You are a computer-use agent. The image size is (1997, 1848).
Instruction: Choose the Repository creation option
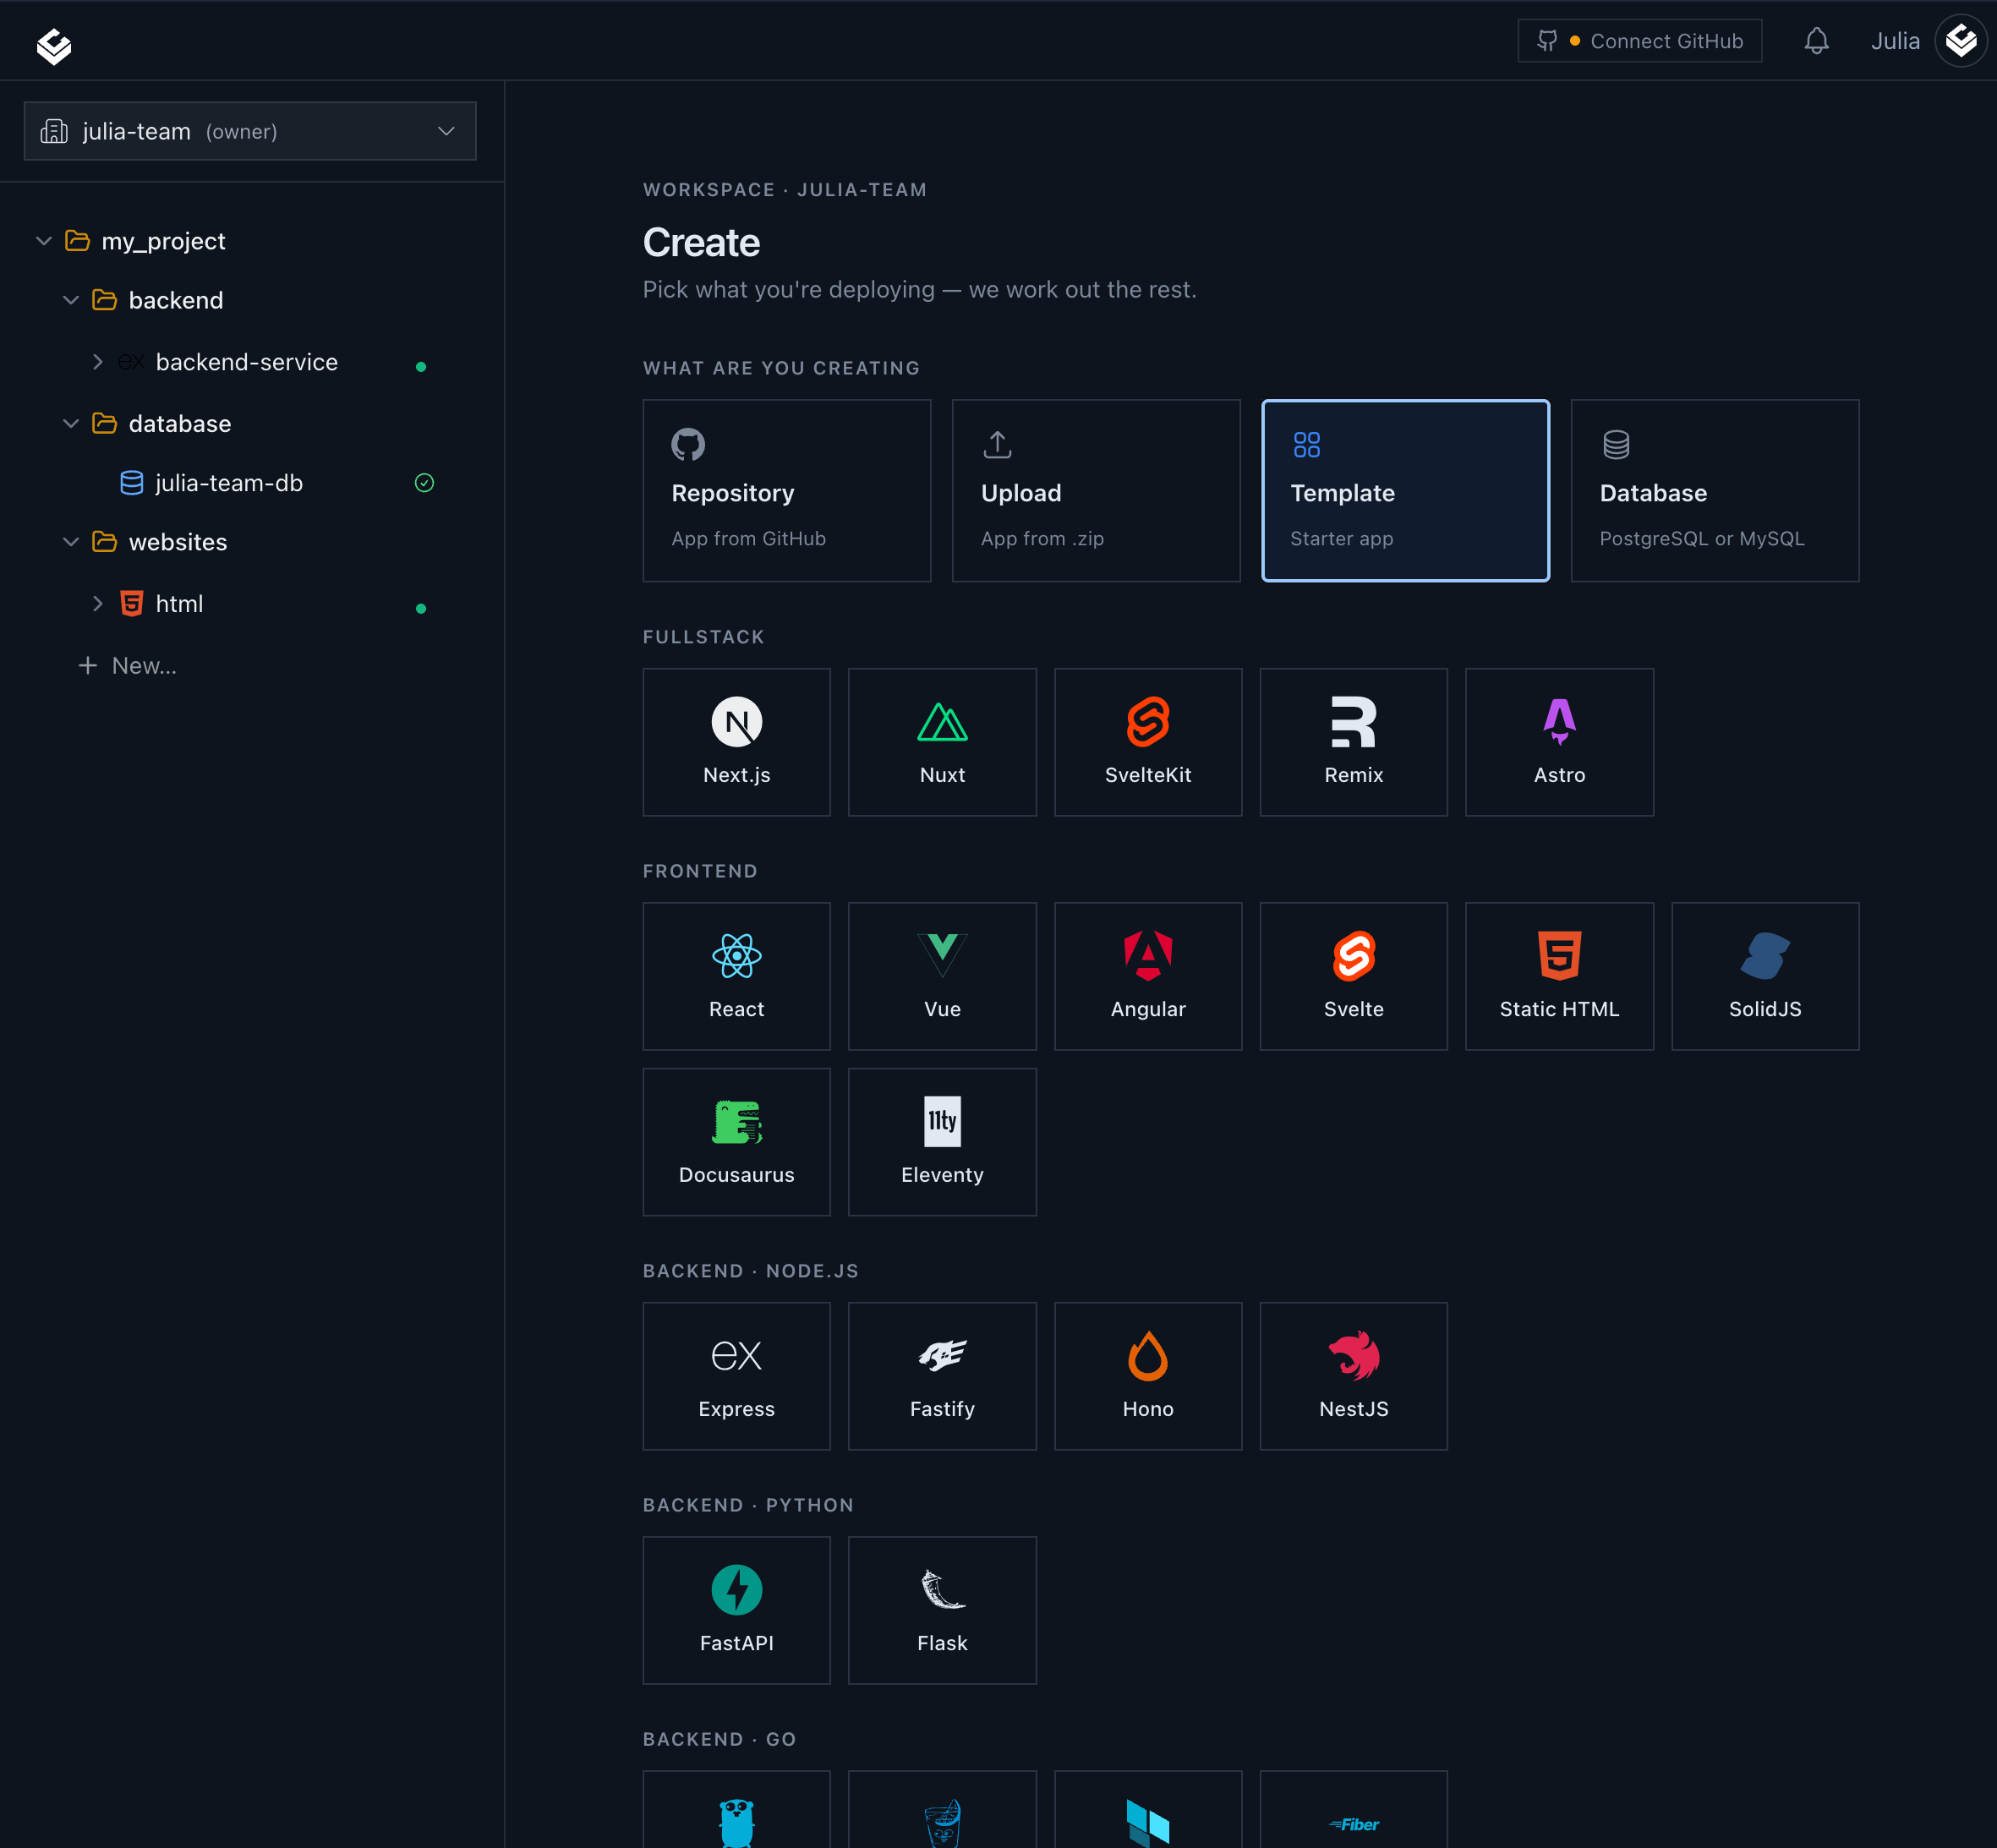click(786, 491)
